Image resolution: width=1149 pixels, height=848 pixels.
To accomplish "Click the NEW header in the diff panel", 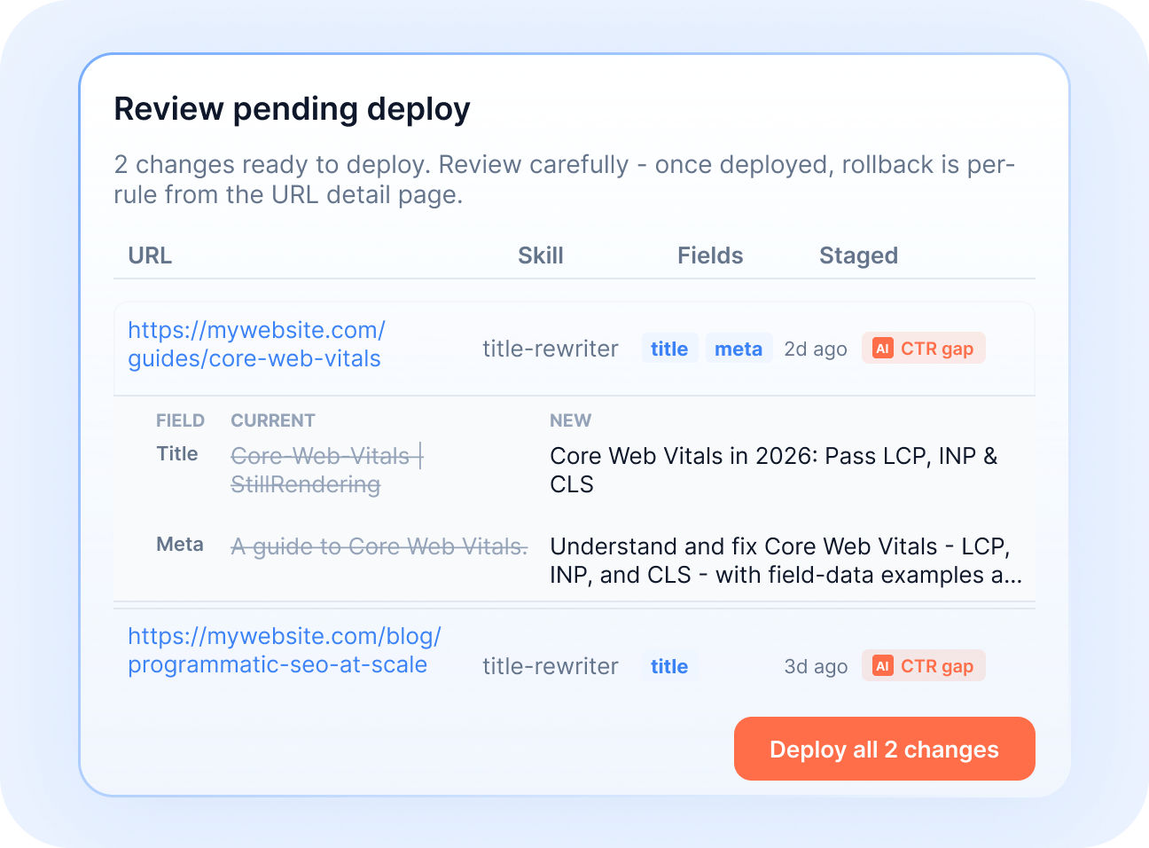I will (x=570, y=420).
